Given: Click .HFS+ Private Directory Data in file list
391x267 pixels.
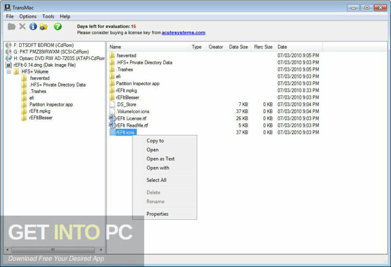Looking at the screenshot, I should click(144, 62).
